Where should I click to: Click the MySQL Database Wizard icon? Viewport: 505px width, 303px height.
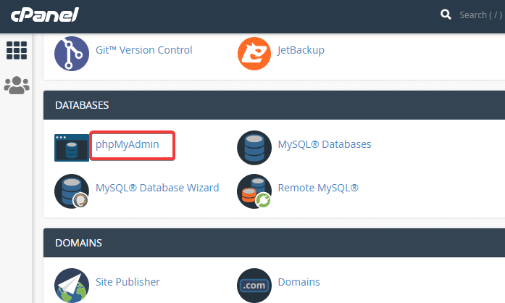[72, 191]
